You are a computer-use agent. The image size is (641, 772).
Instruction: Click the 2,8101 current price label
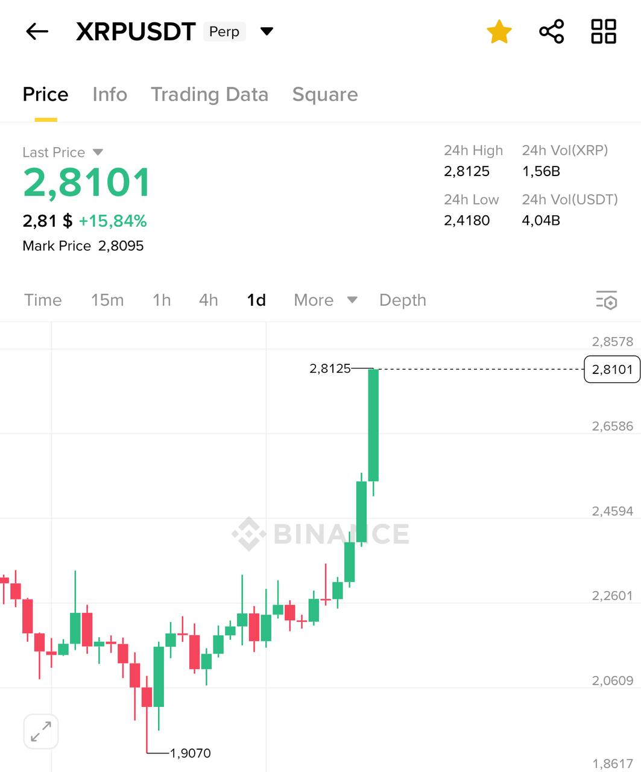(612, 369)
